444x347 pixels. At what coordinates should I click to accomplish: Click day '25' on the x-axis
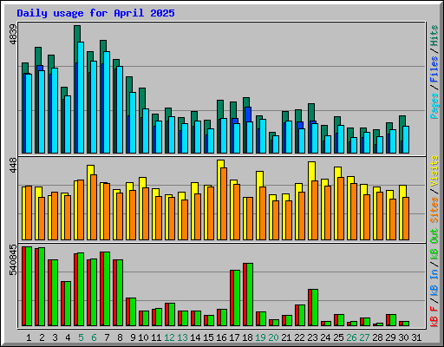tap(338, 337)
